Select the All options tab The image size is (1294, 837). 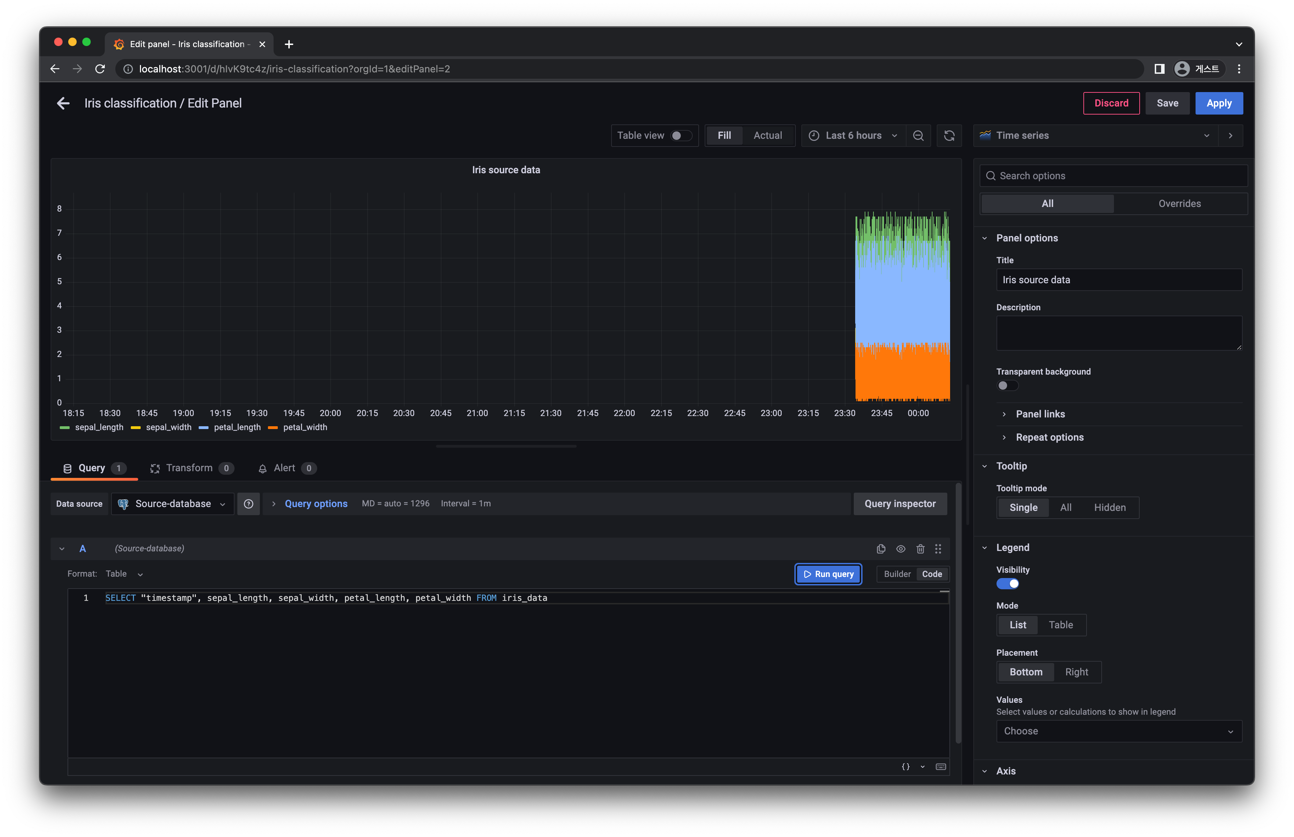pos(1047,204)
